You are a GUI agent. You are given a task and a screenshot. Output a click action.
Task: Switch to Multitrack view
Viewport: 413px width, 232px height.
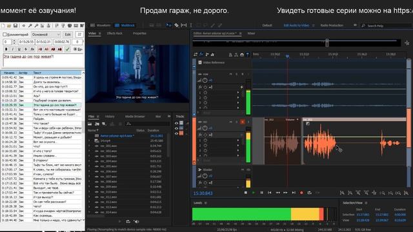(125, 25)
